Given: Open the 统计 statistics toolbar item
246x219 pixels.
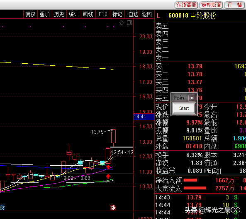Looking at the screenshot, I should point(73,14).
